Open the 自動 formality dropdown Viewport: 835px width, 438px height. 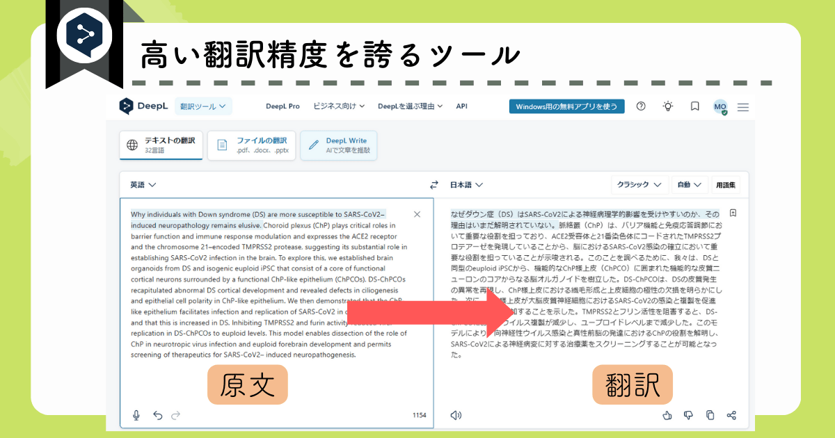coord(690,185)
